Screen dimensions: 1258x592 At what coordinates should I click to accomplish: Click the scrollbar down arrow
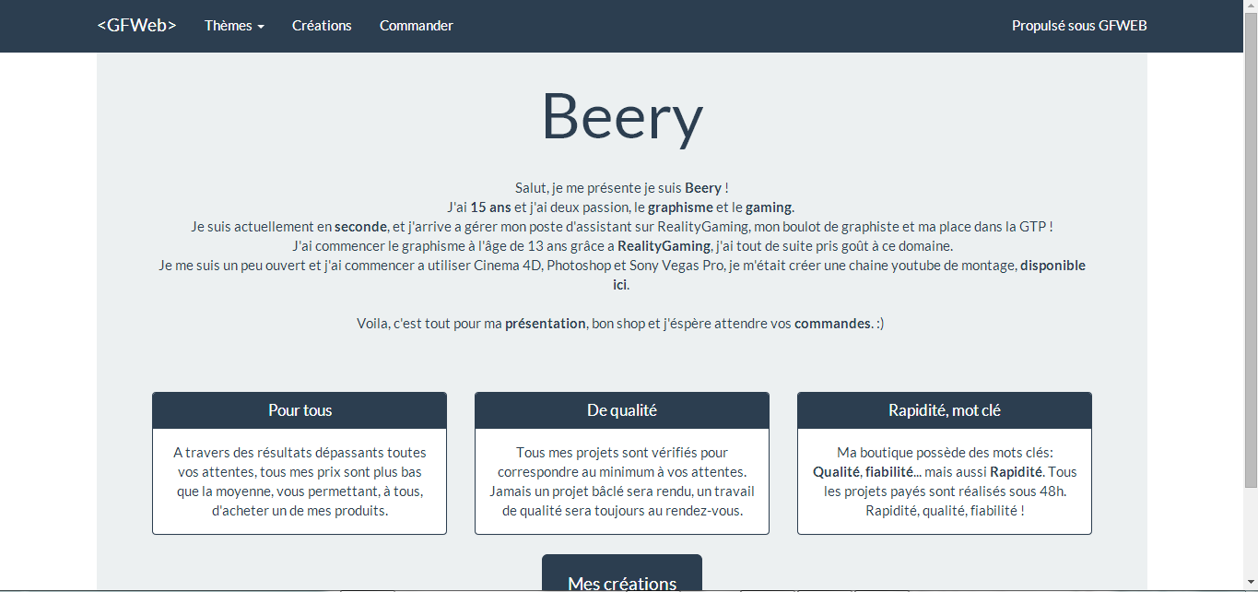click(1251, 585)
